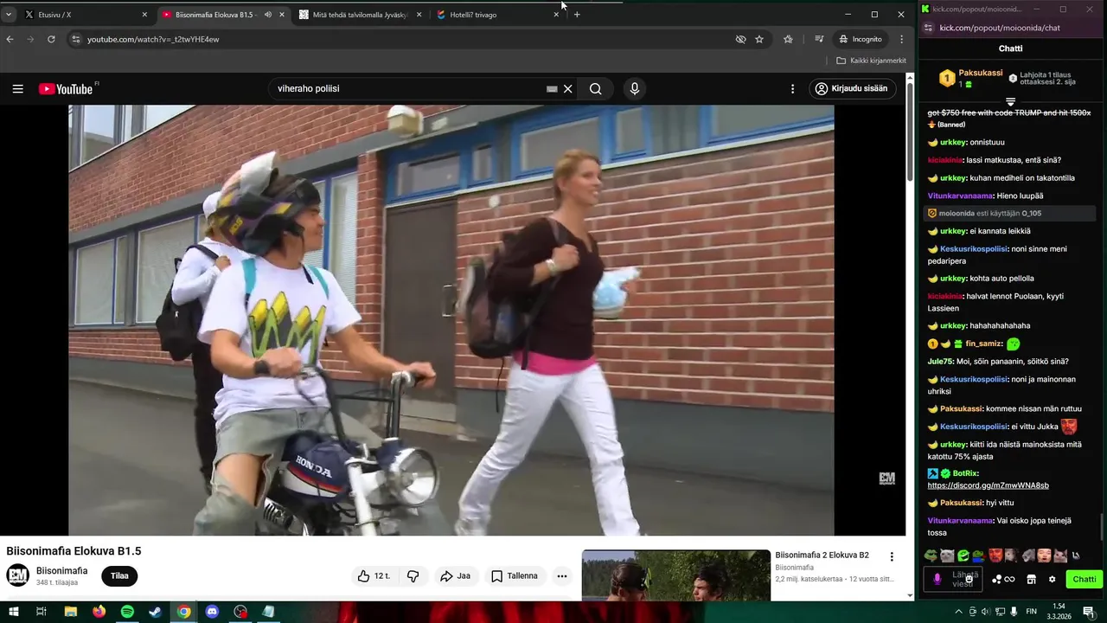Open Windows notification center icon
This screenshot has width=1107, height=623.
tap(1088, 611)
